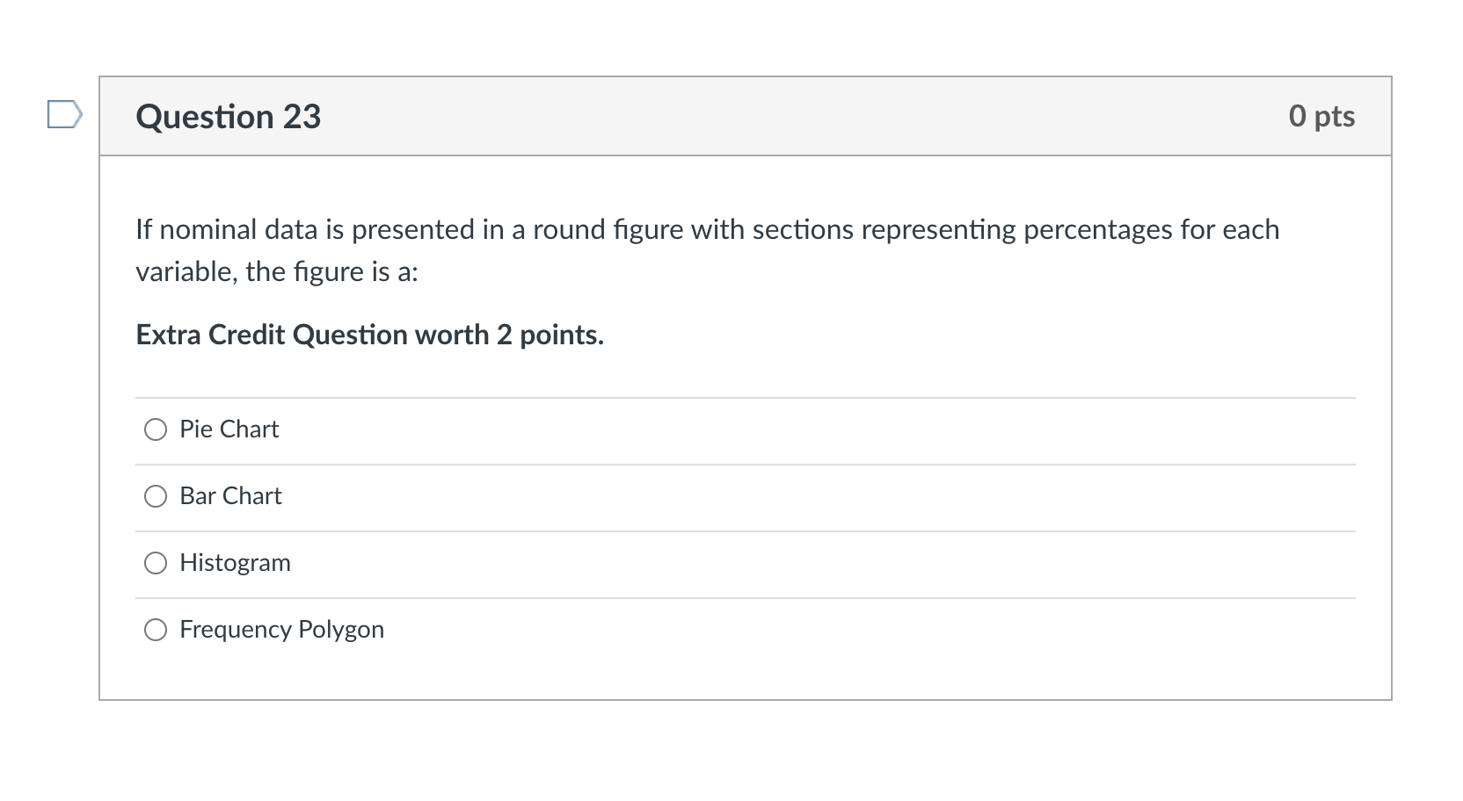Screen dimensions: 1463x801
Task: Select the Pie Chart radio button
Action: (x=156, y=429)
